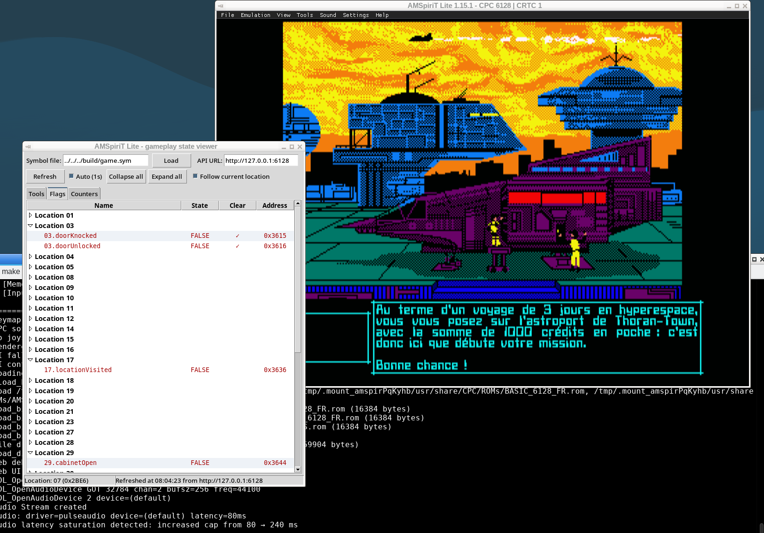Toggle Follow current location checkbox

195,176
